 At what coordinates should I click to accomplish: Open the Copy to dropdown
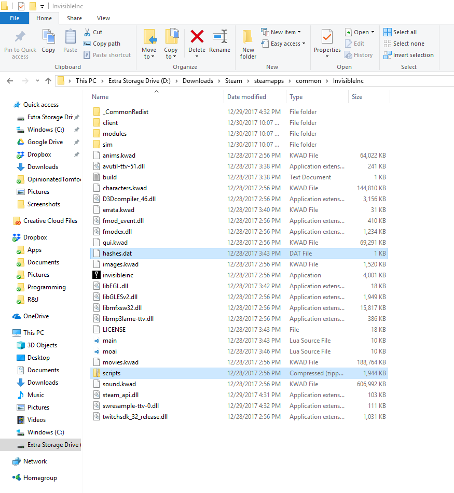point(171,53)
